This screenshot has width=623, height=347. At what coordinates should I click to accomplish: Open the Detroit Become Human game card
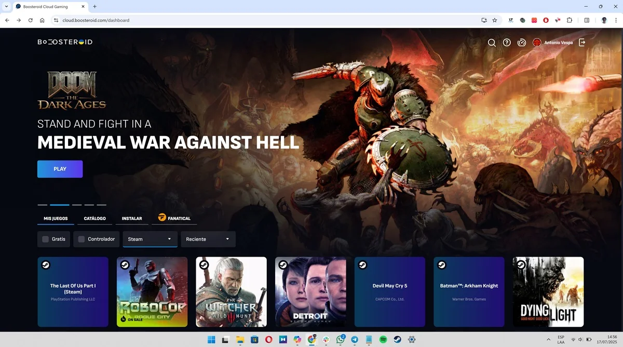310,292
